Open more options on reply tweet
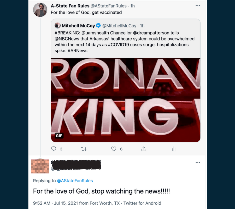This screenshot has width=235, height=209. [x=198, y=162]
